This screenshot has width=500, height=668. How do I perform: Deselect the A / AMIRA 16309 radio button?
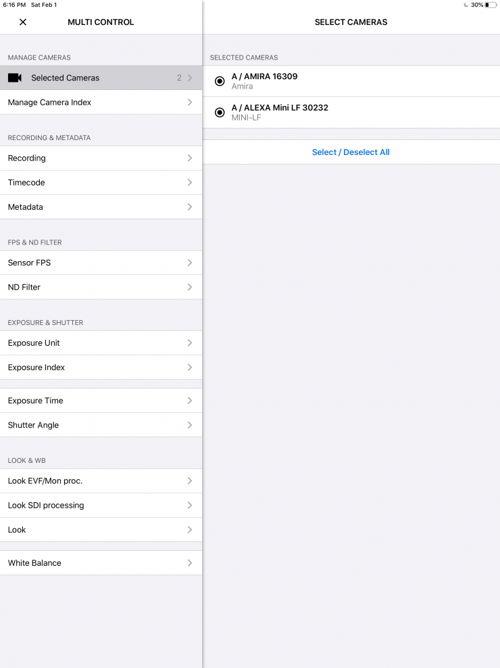coord(220,81)
